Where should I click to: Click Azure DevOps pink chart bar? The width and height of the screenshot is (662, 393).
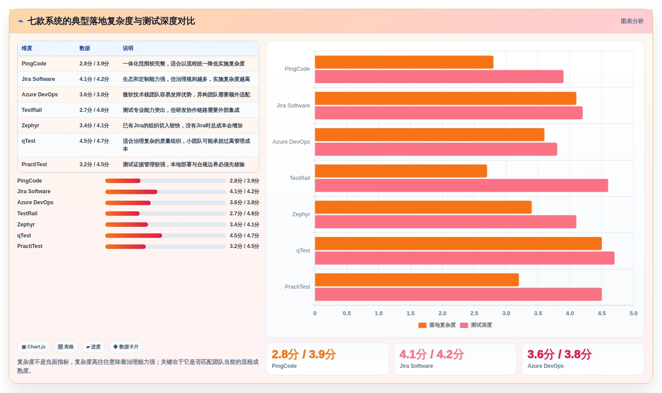coord(436,149)
